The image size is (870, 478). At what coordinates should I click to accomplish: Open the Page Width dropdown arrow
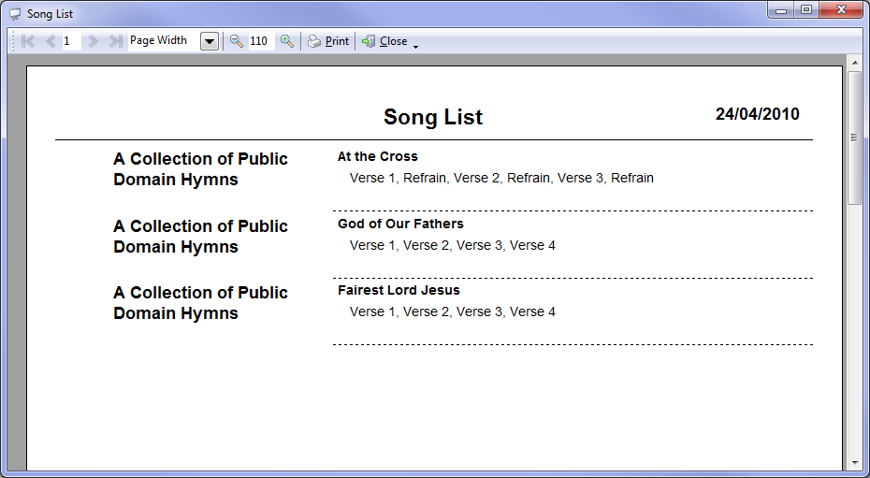click(x=210, y=41)
